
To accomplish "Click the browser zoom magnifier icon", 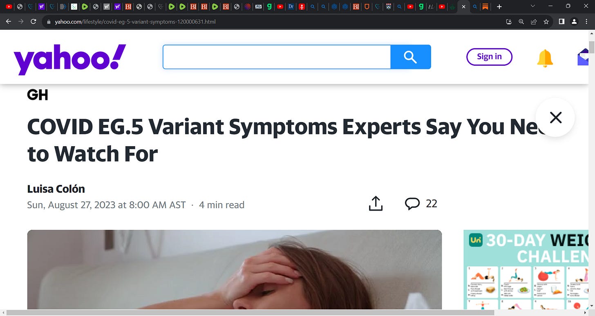I will tap(521, 22).
